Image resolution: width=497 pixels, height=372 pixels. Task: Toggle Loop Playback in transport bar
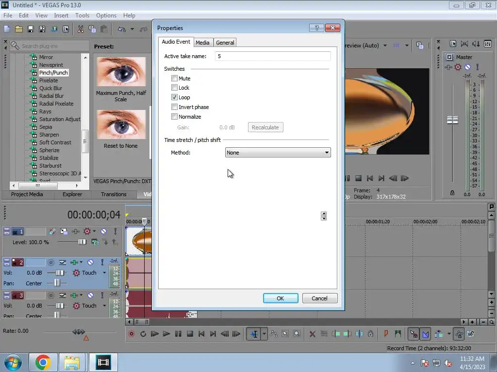tap(143, 334)
